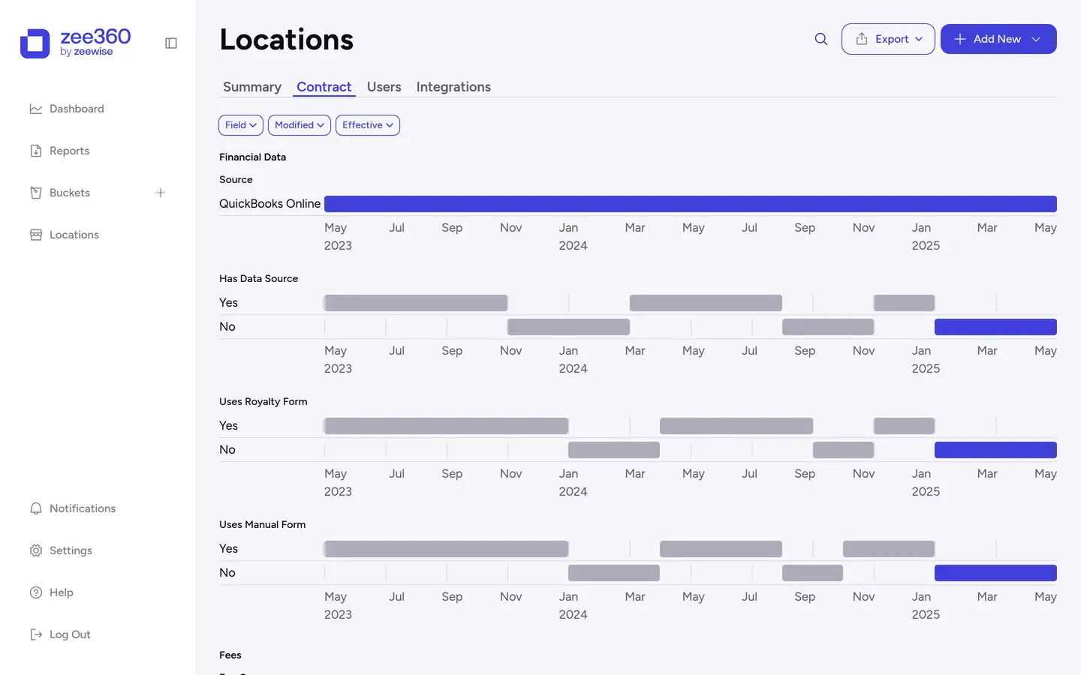
Task: Open the search magnifier icon
Action: pyautogui.click(x=821, y=39)
